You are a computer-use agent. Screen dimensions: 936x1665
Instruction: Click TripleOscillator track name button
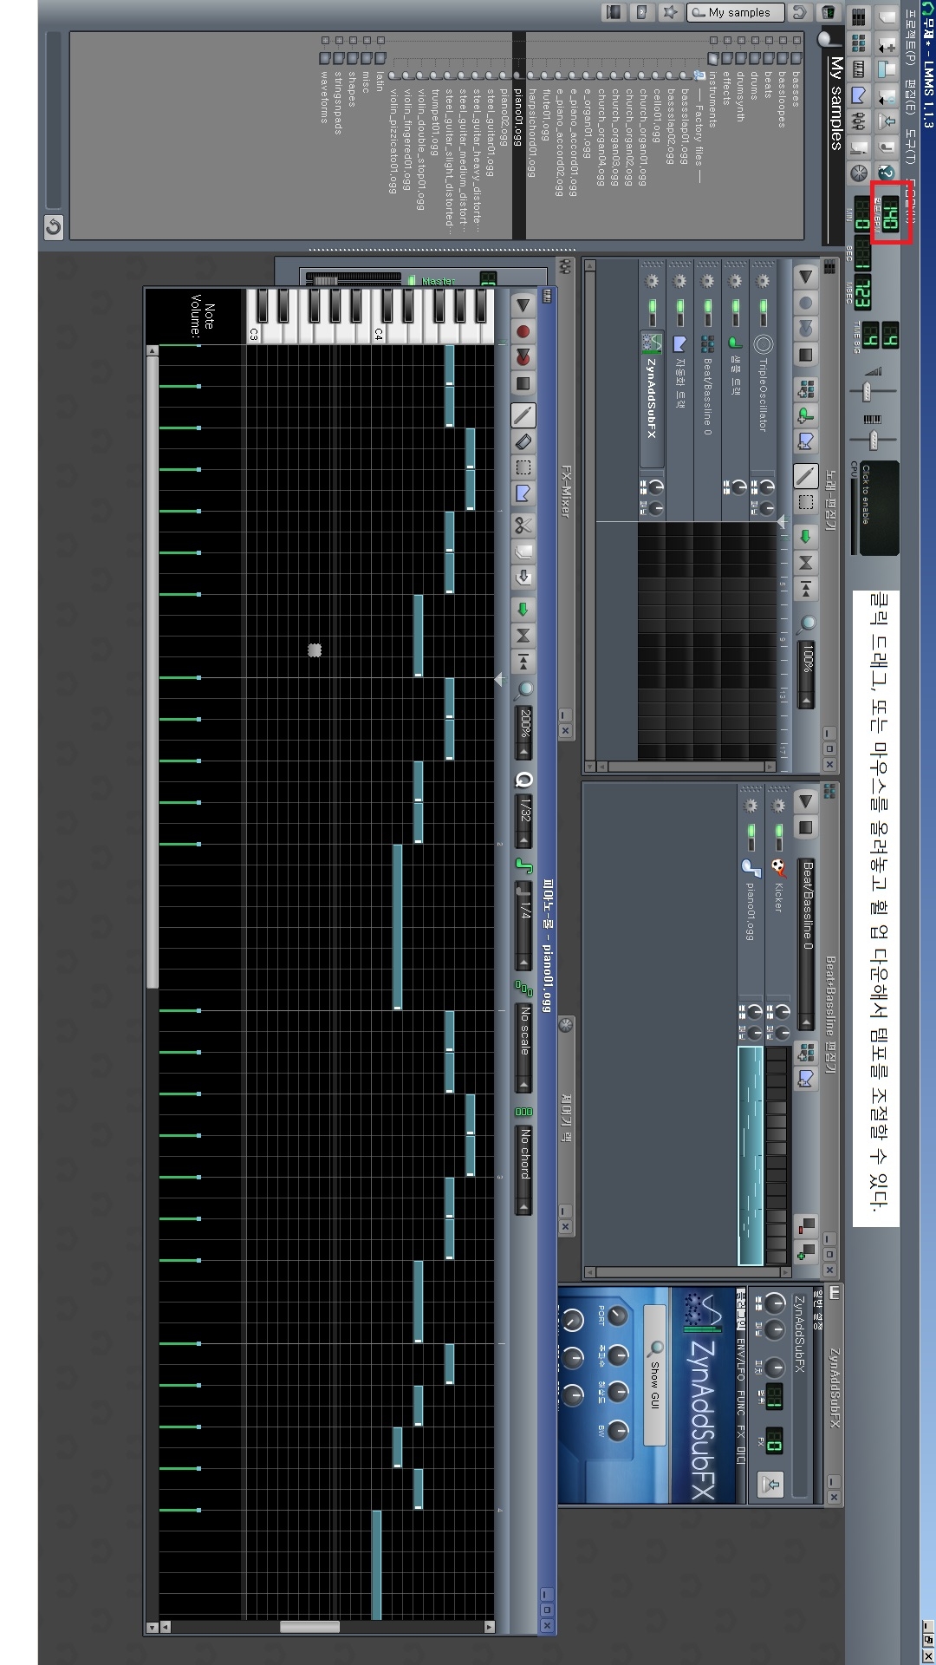[x=763, y=399]
